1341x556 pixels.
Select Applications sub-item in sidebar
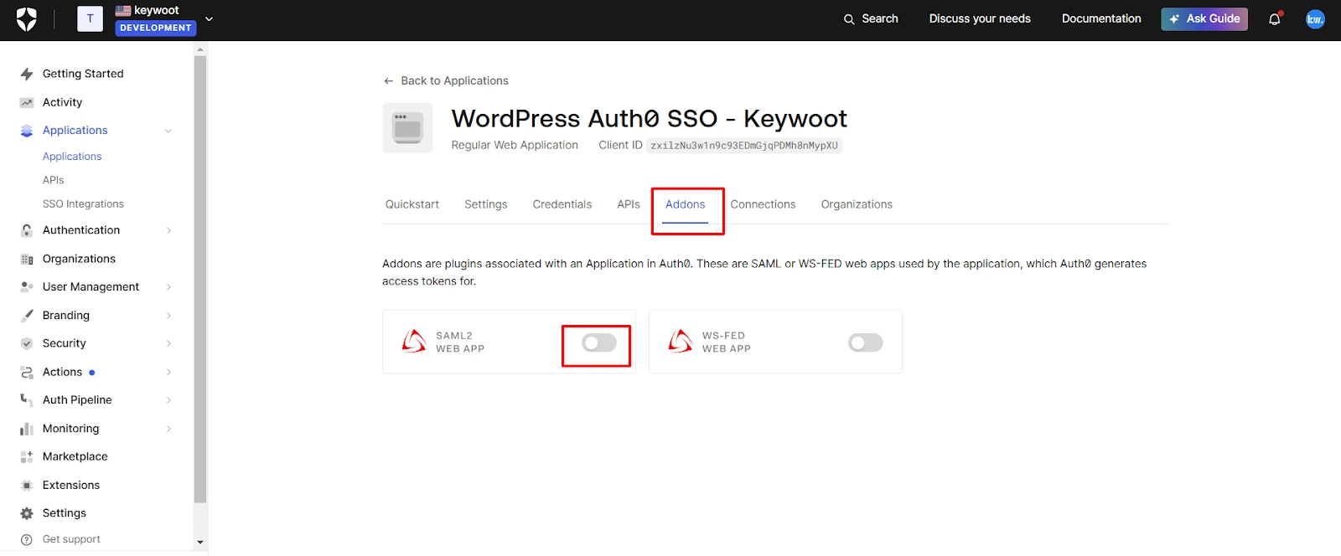click(72, 157)
